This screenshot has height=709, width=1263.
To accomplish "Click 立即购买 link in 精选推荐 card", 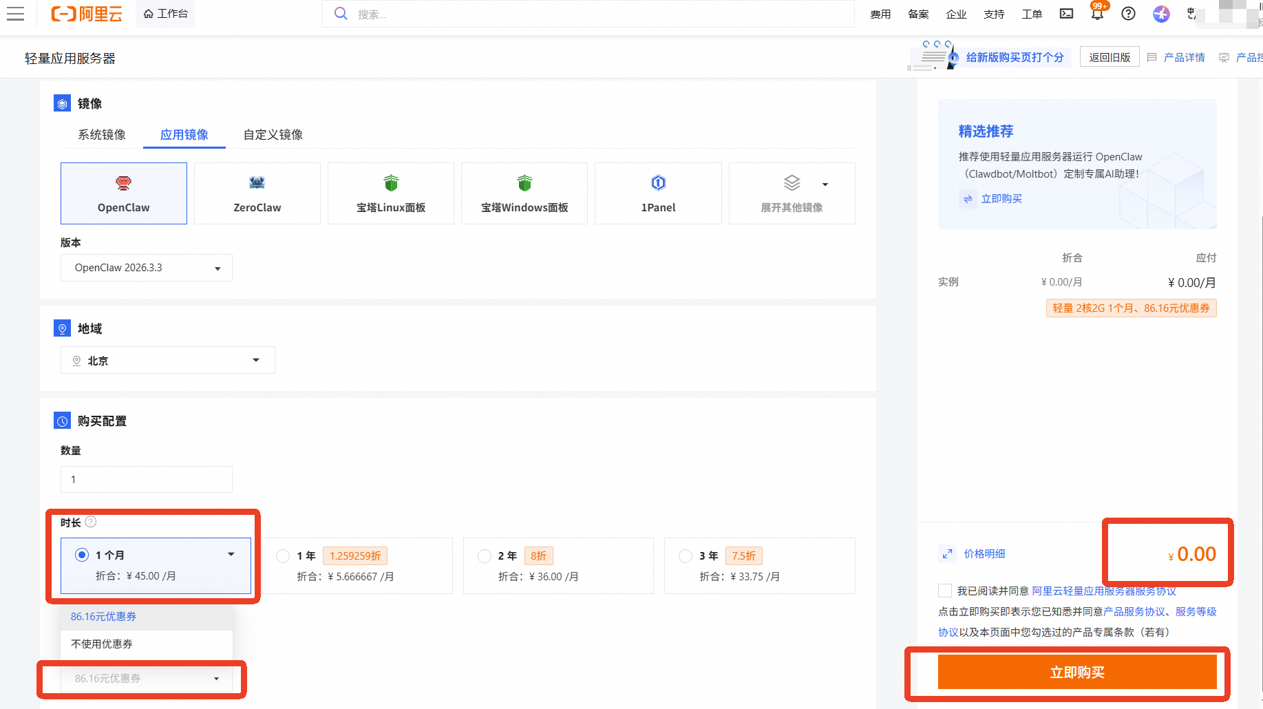I will tap(1001, 198).
